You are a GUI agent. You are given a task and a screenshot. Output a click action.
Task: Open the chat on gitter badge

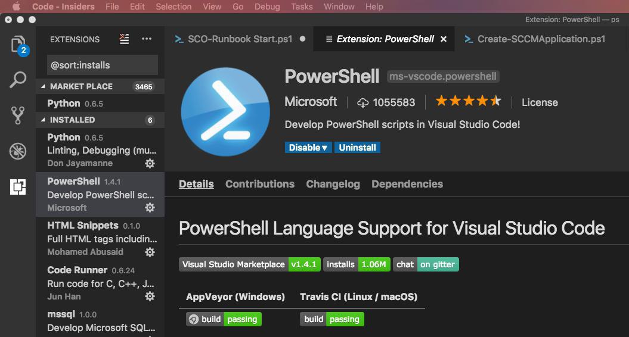(x=426, y=264)
